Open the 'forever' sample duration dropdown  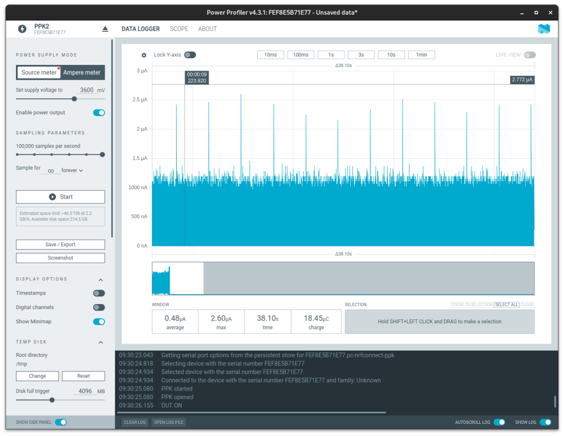[x=72, y=170]
